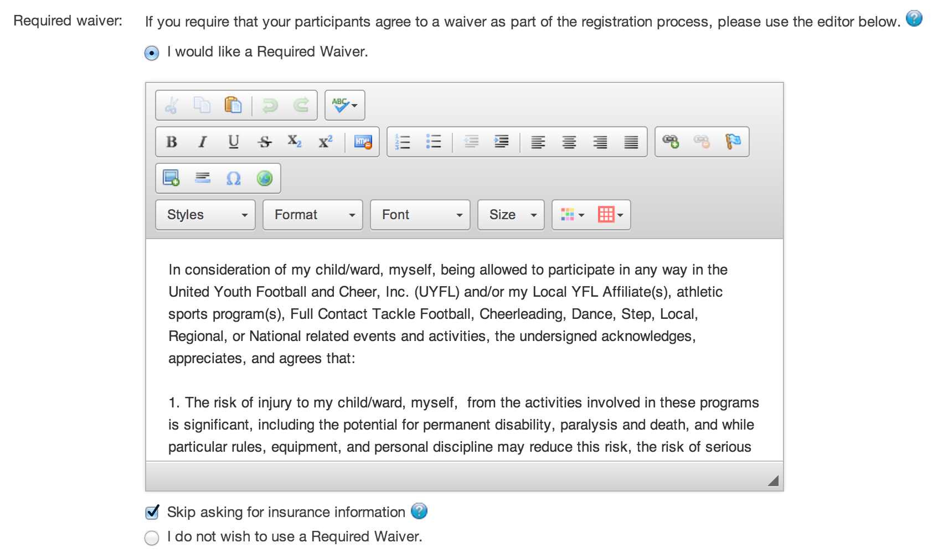The height and width of the screenshot is (558, 938).
Task: Click the Redo arrow icon
Action: [301, 105]
